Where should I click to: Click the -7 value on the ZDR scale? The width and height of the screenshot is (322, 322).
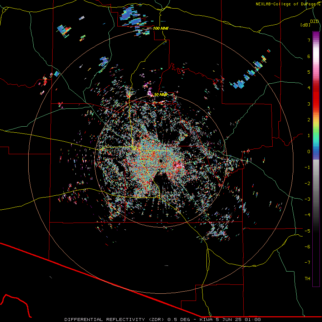(x=307, y=263)
